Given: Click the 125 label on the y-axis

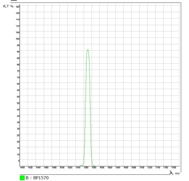Looking at the screenshot, I should 18,7.
